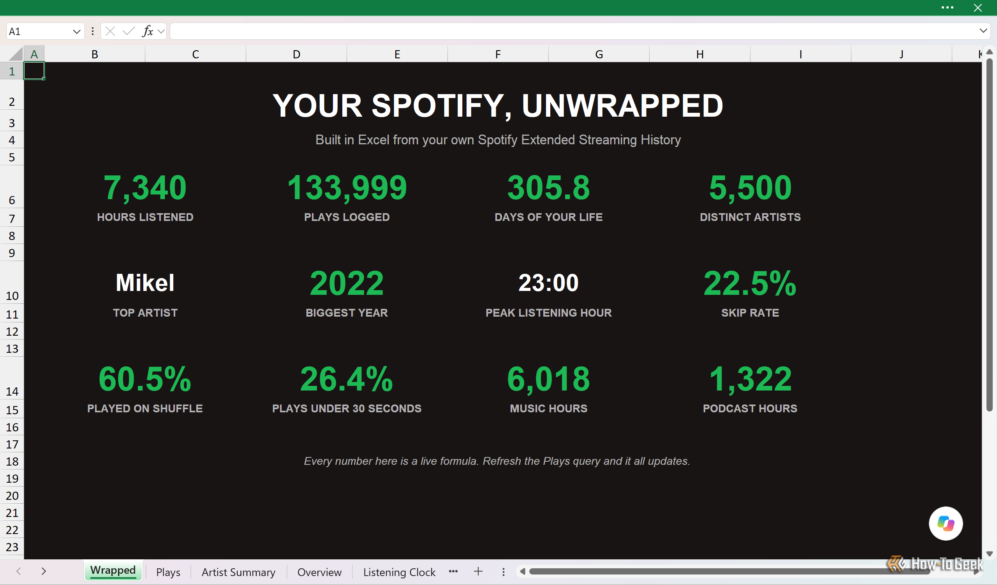Open the Name Box dropdown arrow

(x=77, y=32)
